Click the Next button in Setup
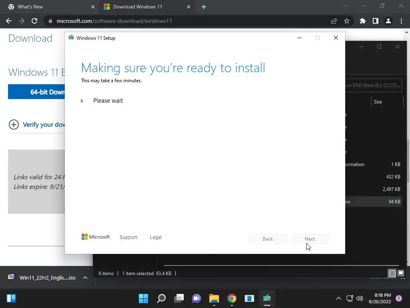Screen dimensions: 410x308 tap(310, 239)
